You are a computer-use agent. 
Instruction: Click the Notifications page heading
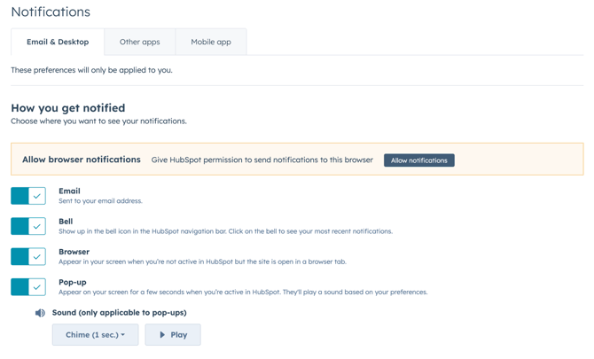click(x=51, y=12)
